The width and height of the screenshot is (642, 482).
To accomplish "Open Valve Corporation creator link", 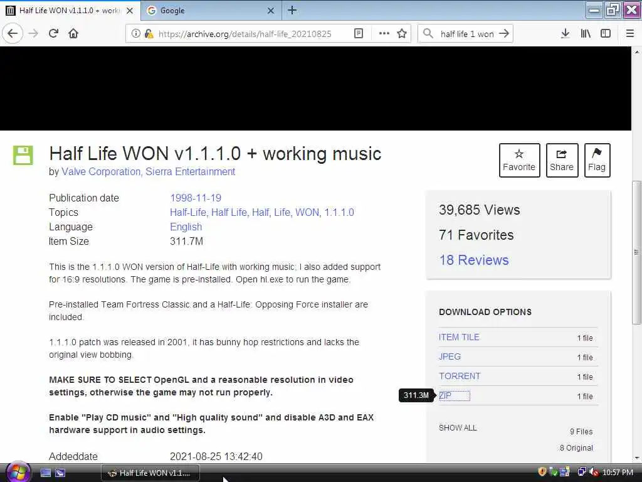I will [x=101, y=172].
